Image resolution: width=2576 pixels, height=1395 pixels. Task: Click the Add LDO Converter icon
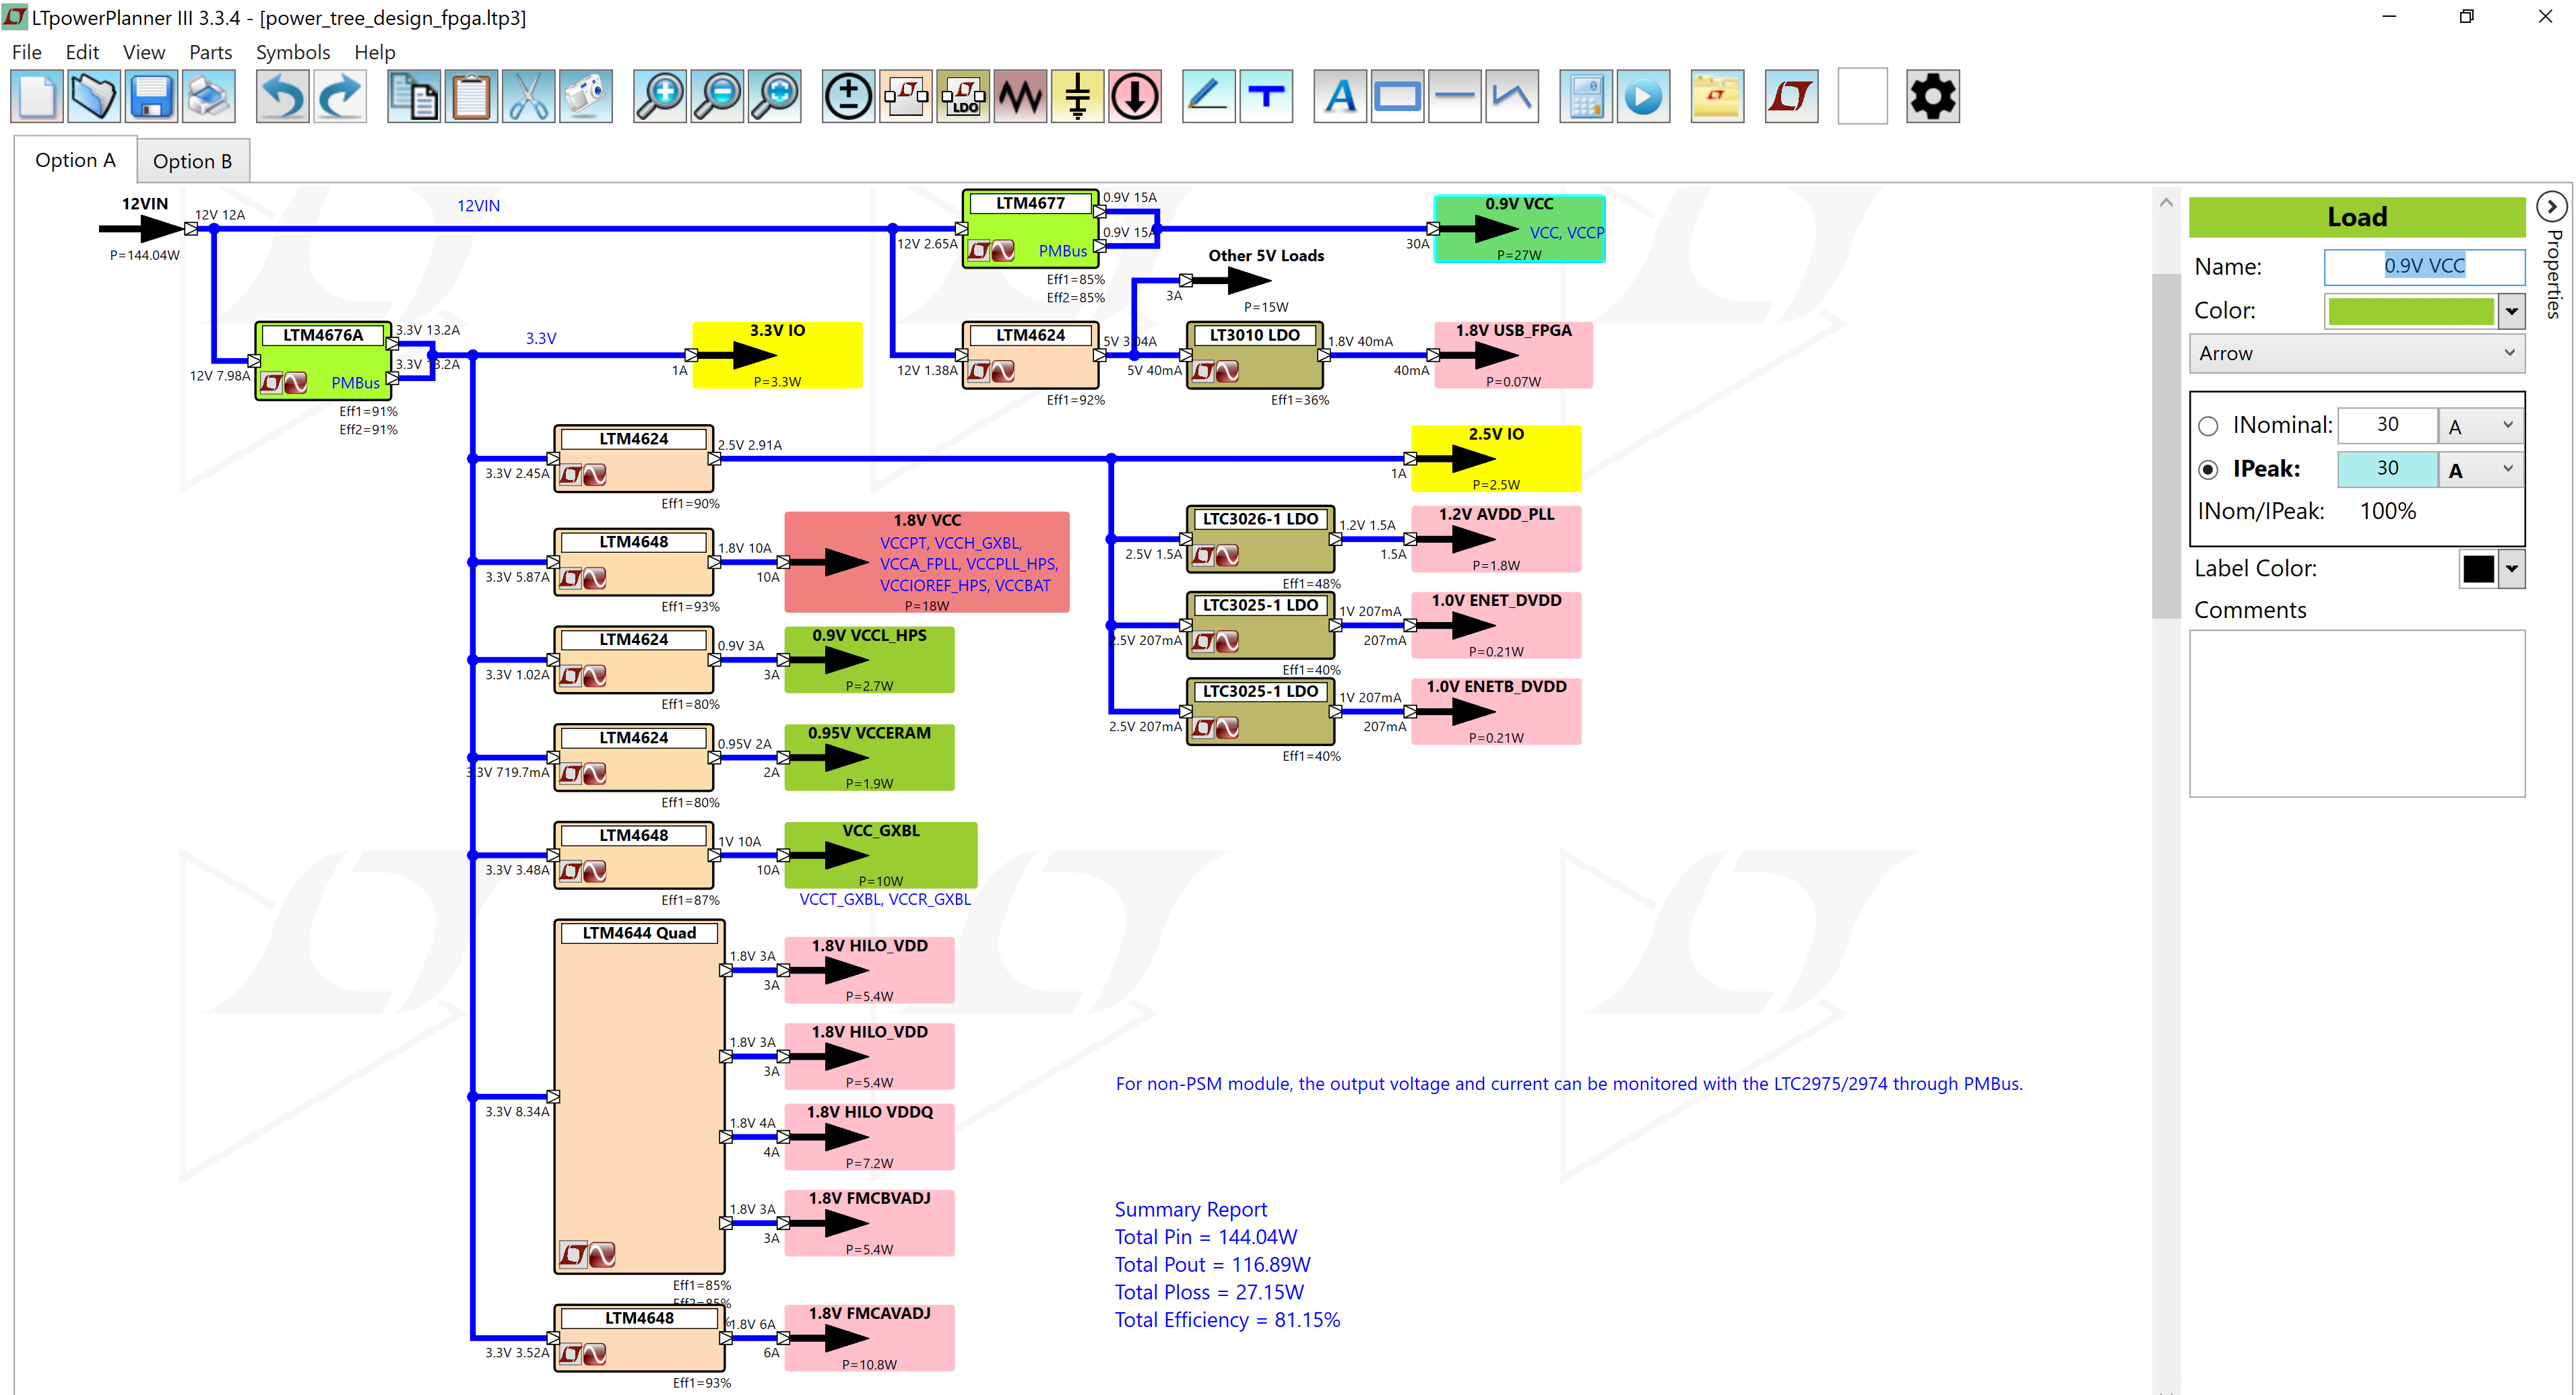click(x=962, y=96)
